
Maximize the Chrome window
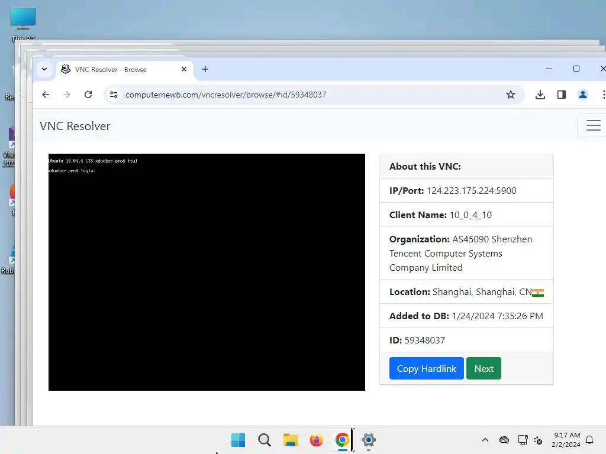tap(576, 69)
